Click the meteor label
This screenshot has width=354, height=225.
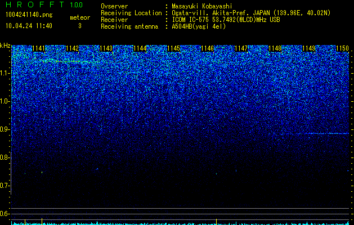tap(80, 17)
